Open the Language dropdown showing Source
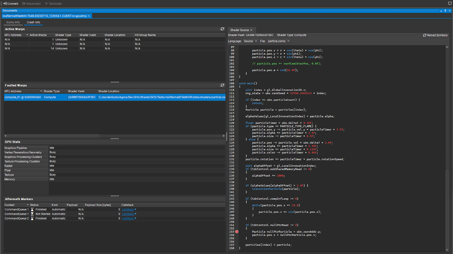 [250, 41]
